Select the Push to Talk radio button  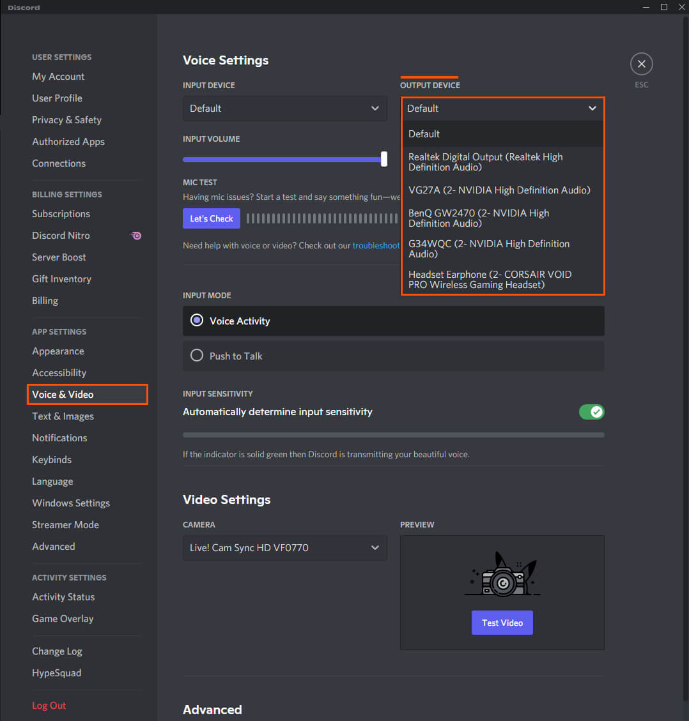[197, 356]
